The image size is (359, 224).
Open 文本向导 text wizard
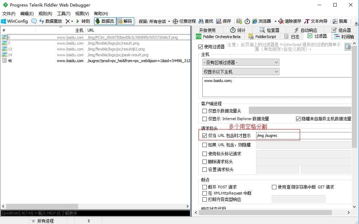[316, 21]
